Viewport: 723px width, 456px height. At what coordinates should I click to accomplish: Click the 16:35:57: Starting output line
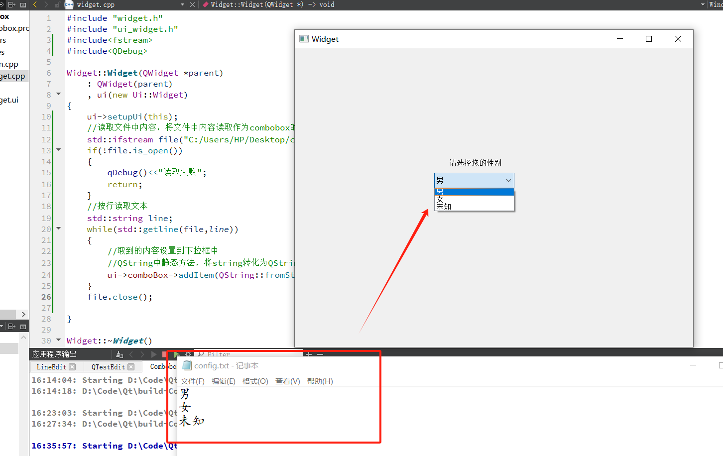[x=104, y=446]
